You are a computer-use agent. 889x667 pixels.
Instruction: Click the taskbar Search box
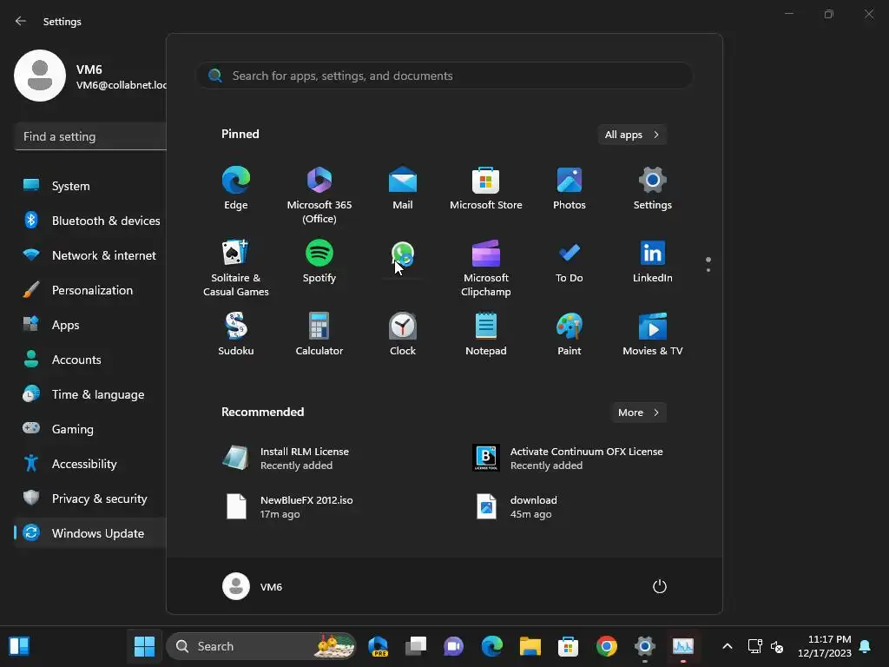(260, 646)
